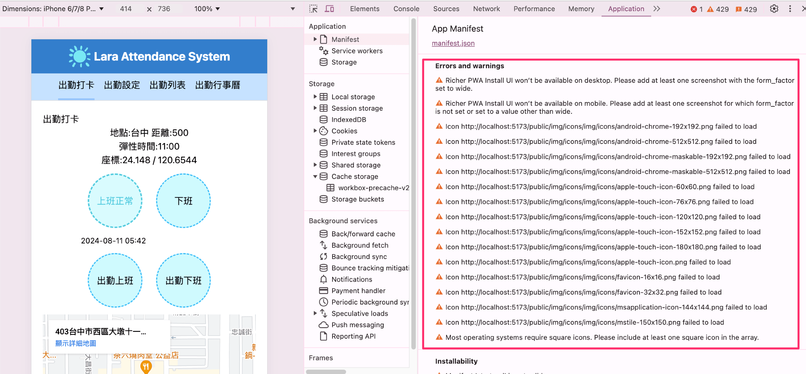Screen dimensions: 806x374
Task: Open Service workers in the sidebar
Action: click(x=357, y=51)
